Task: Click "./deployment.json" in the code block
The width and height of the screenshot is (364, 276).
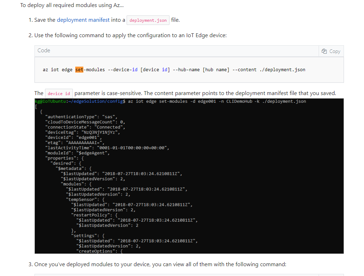Action: tap(282, 70)
